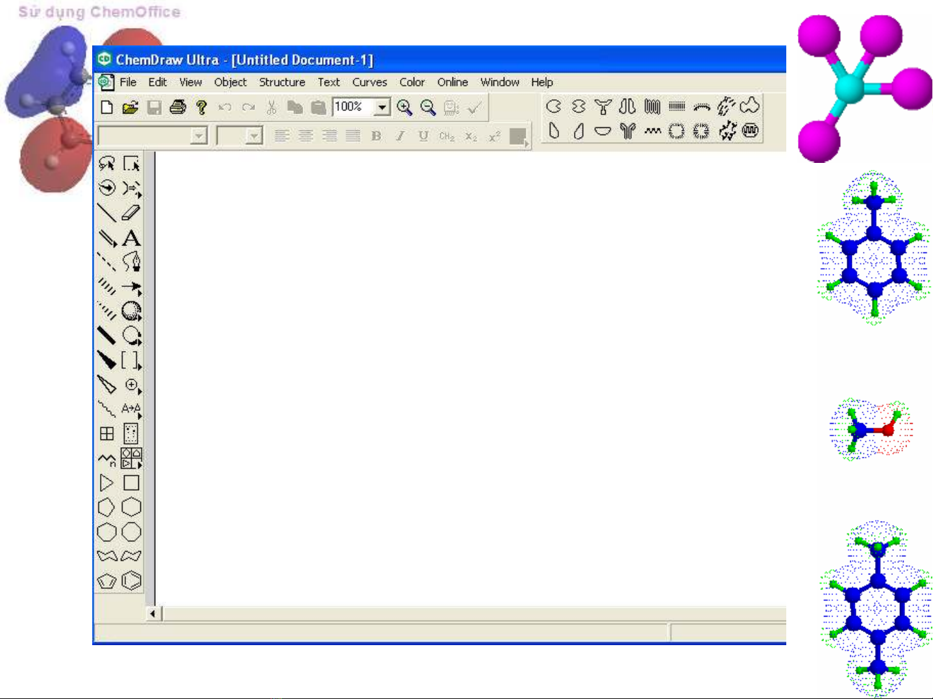This screenshot has height=699, width=933.
Task: Select the Mass Fragmentation tool
Action: pos(131,188)
